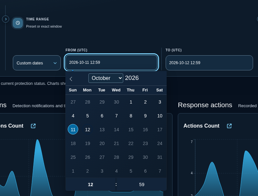
Task: Click September 30 in the first row
Action: coord(116,102)
